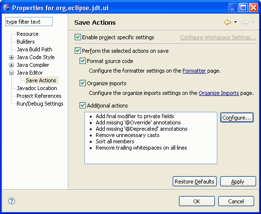
Task: Click the Eclipse icon in the title bar
Action: click(7, 7)
